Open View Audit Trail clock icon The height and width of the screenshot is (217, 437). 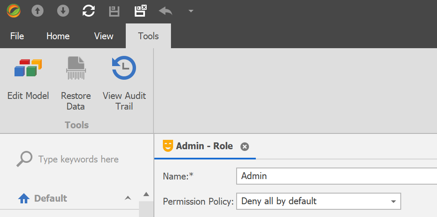(124, 83)
